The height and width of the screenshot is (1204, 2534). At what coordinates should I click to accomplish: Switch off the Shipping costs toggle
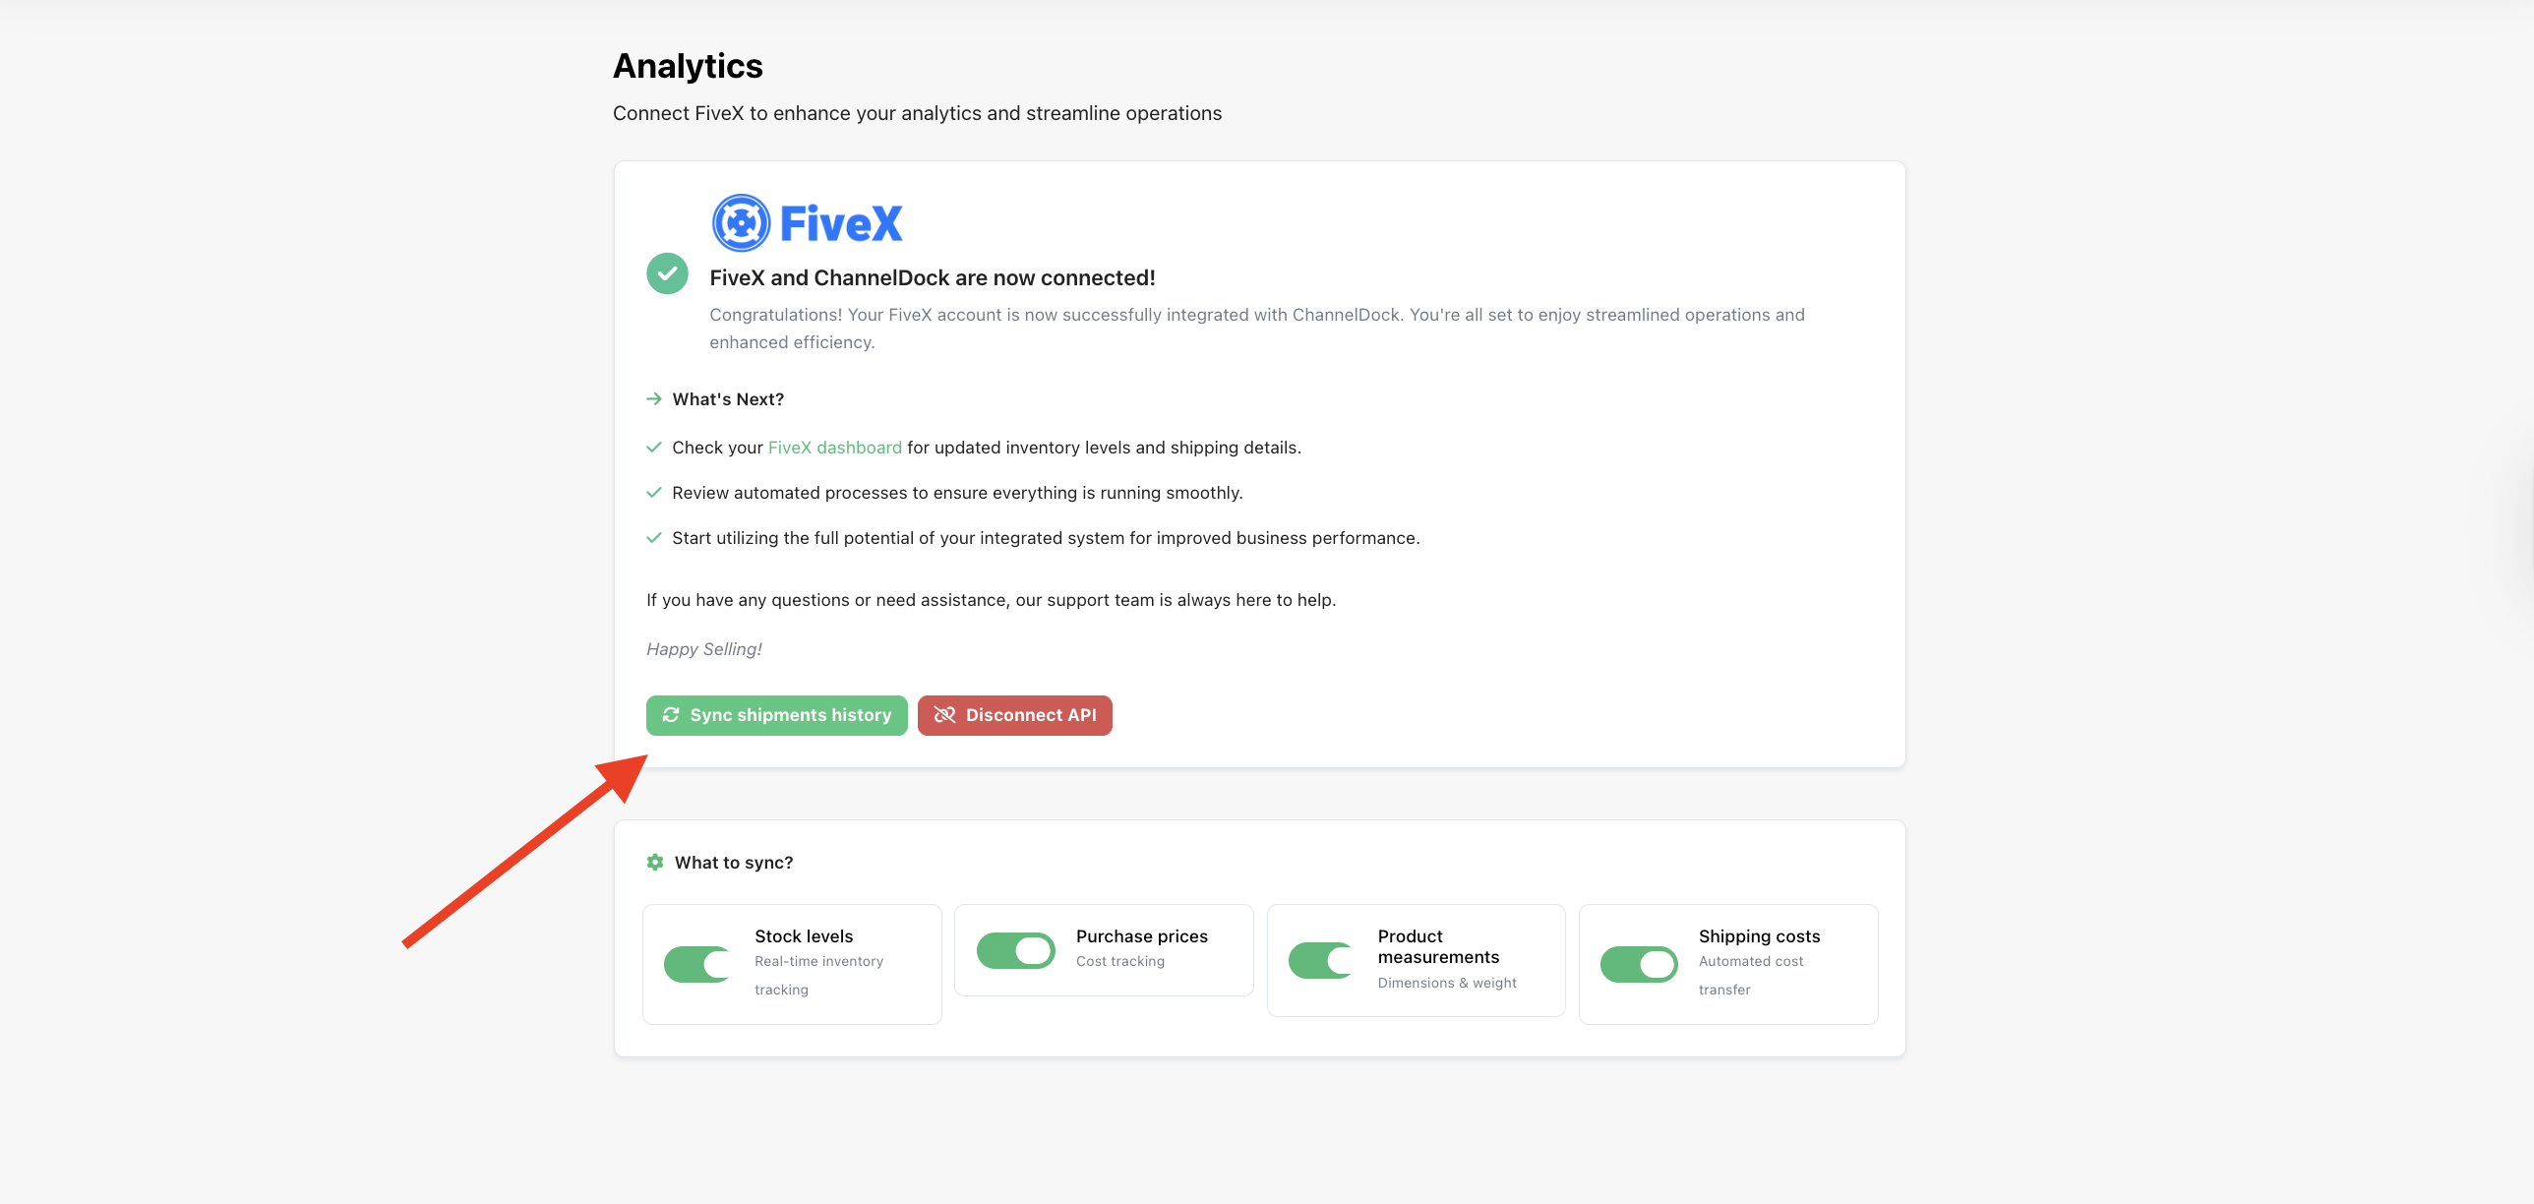point(1639,964)
